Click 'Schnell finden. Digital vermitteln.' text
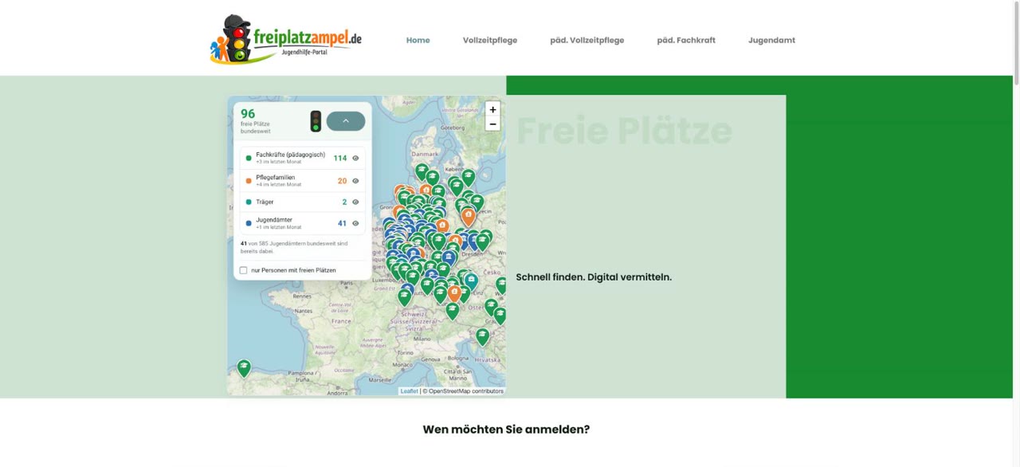Screen dimensions: 1020x467 pos(594,277)
